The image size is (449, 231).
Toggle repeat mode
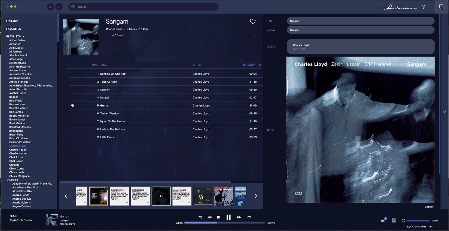tap(249, 217)
